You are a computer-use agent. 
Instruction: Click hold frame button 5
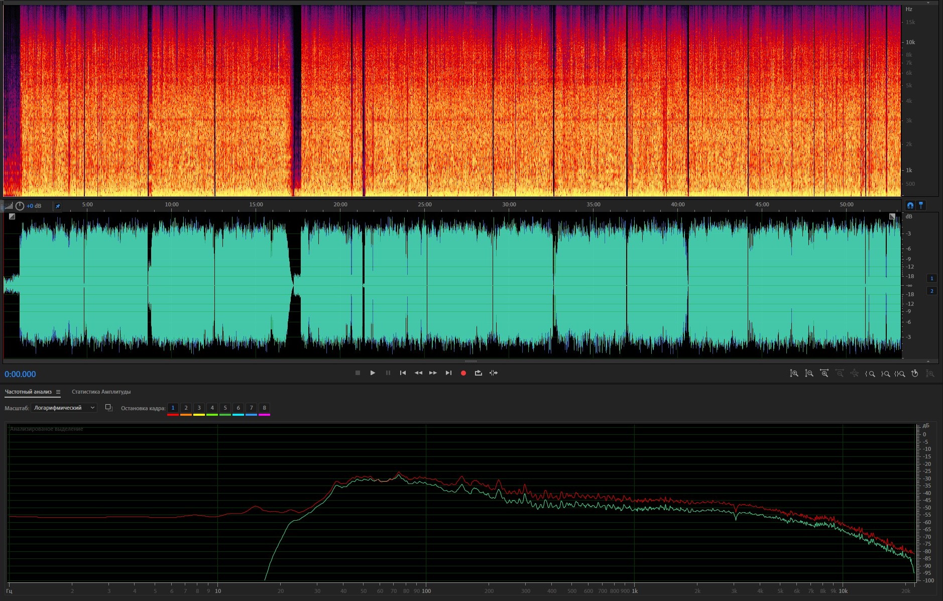click(x=225, y=408)
